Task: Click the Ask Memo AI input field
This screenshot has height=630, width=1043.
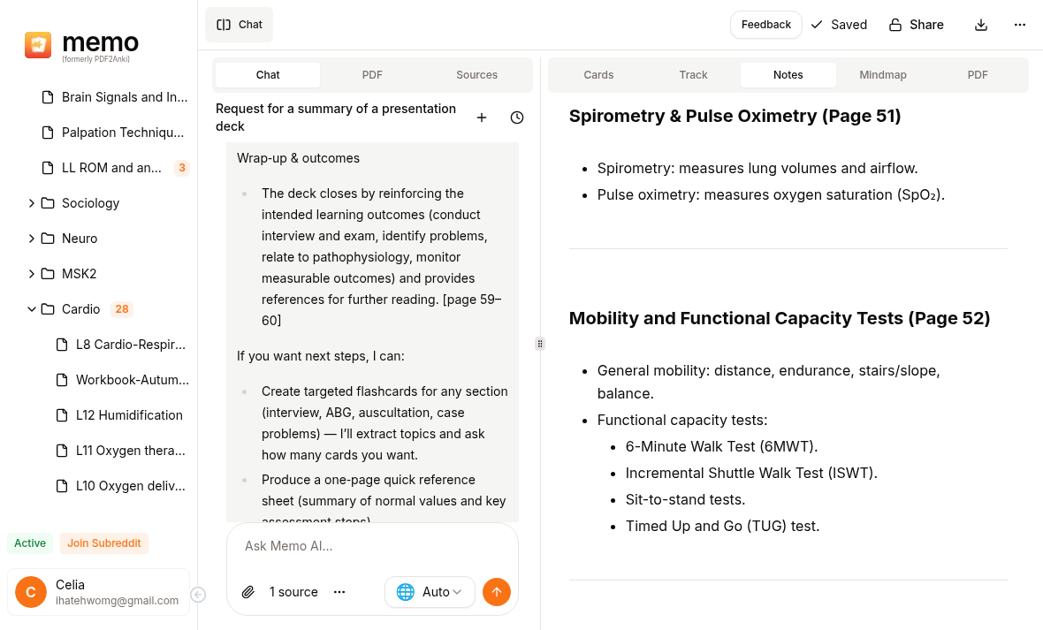Action: pyautogui.click(x=371, y=546)
